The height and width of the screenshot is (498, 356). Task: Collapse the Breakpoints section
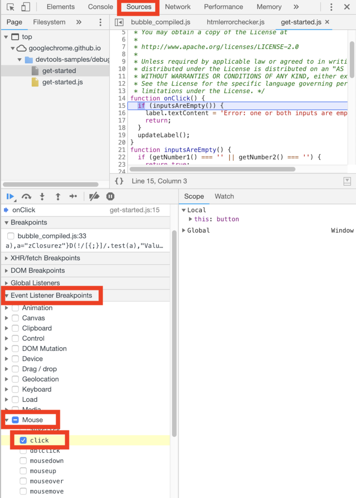6,223
